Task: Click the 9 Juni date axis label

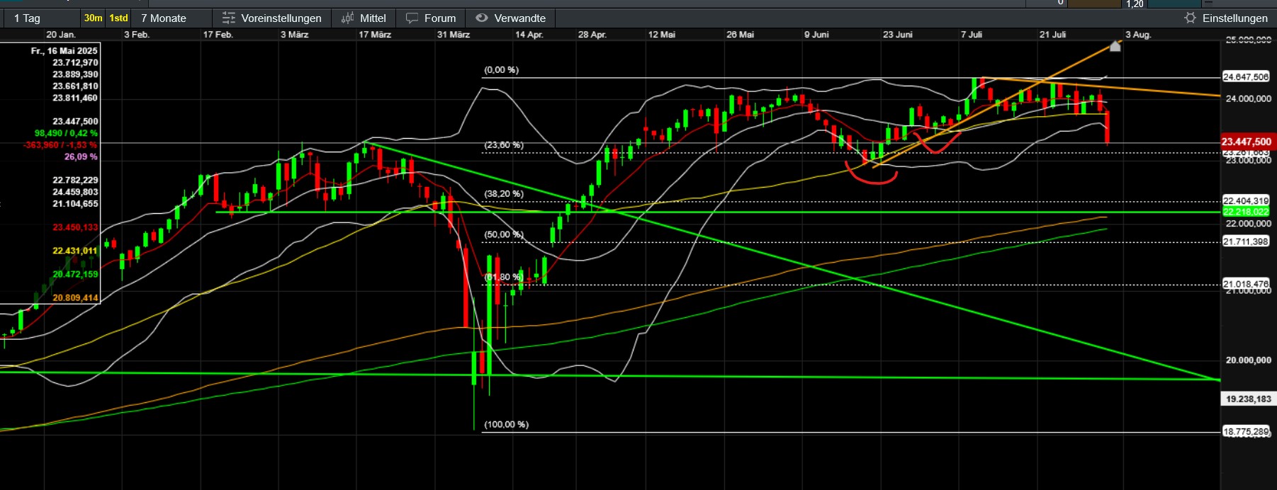Action: (x=816, y=34)
